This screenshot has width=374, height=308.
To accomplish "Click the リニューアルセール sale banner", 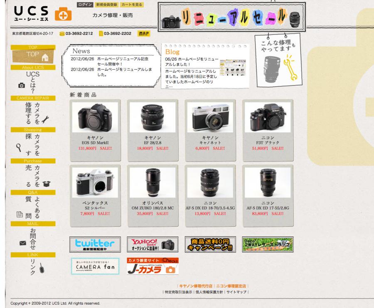I will click(231, 17).
